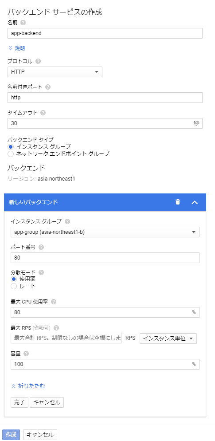Click the 完了 button

click(20, 402)
